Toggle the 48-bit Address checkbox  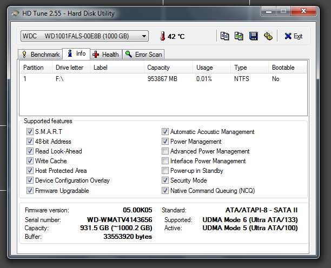[30, 141]
